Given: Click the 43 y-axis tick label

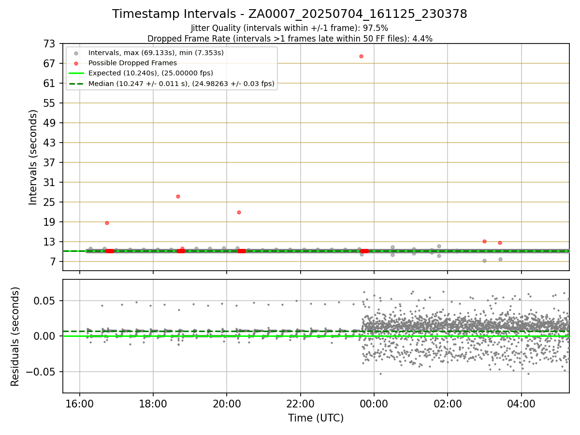Looking at the screenshot, I should pos(50,143).
